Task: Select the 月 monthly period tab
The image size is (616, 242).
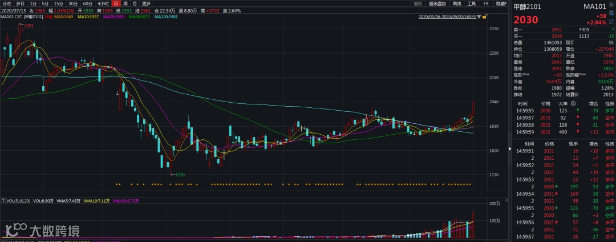Action: [x=135, y=3]
